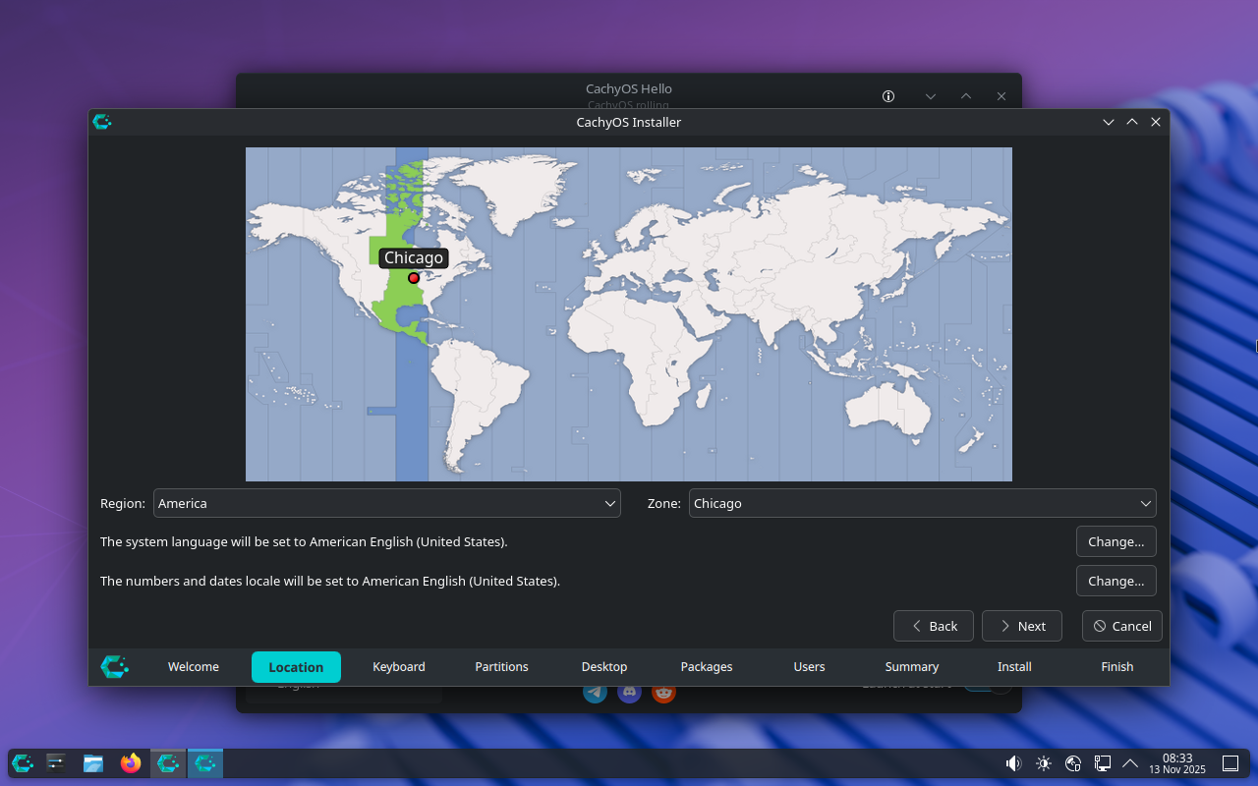Open Firefox from the taskbar

(131, 763)
